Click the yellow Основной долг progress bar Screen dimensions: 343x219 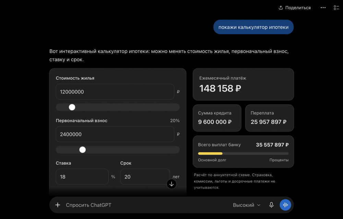210,154
